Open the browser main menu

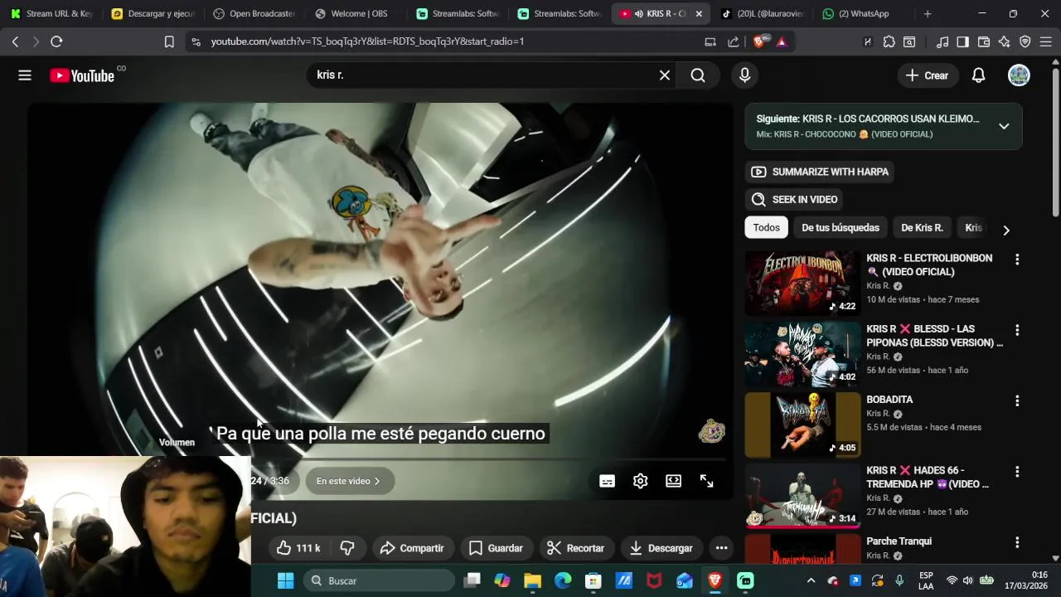click(x=1046, y=41)
